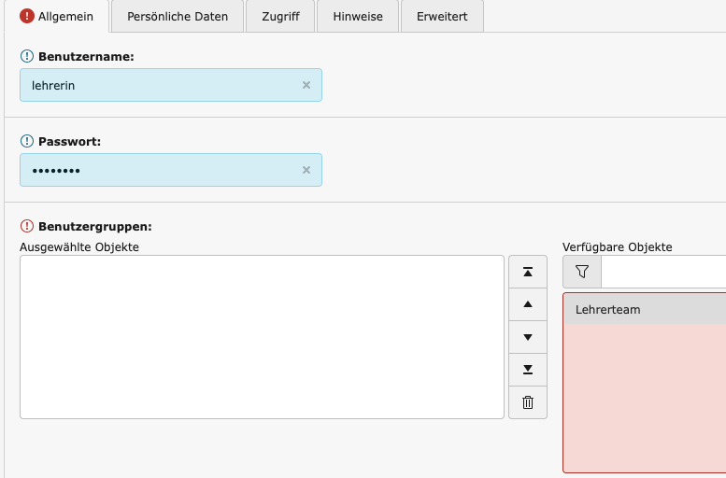Viewport: 726px width, 478px height.
Task: Open the Erweitert tab
Action: [442, 16]
